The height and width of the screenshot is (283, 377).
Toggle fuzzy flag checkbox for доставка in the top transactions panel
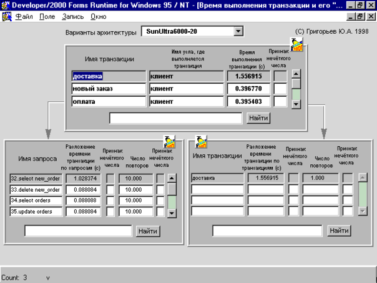tap(280, 76)
